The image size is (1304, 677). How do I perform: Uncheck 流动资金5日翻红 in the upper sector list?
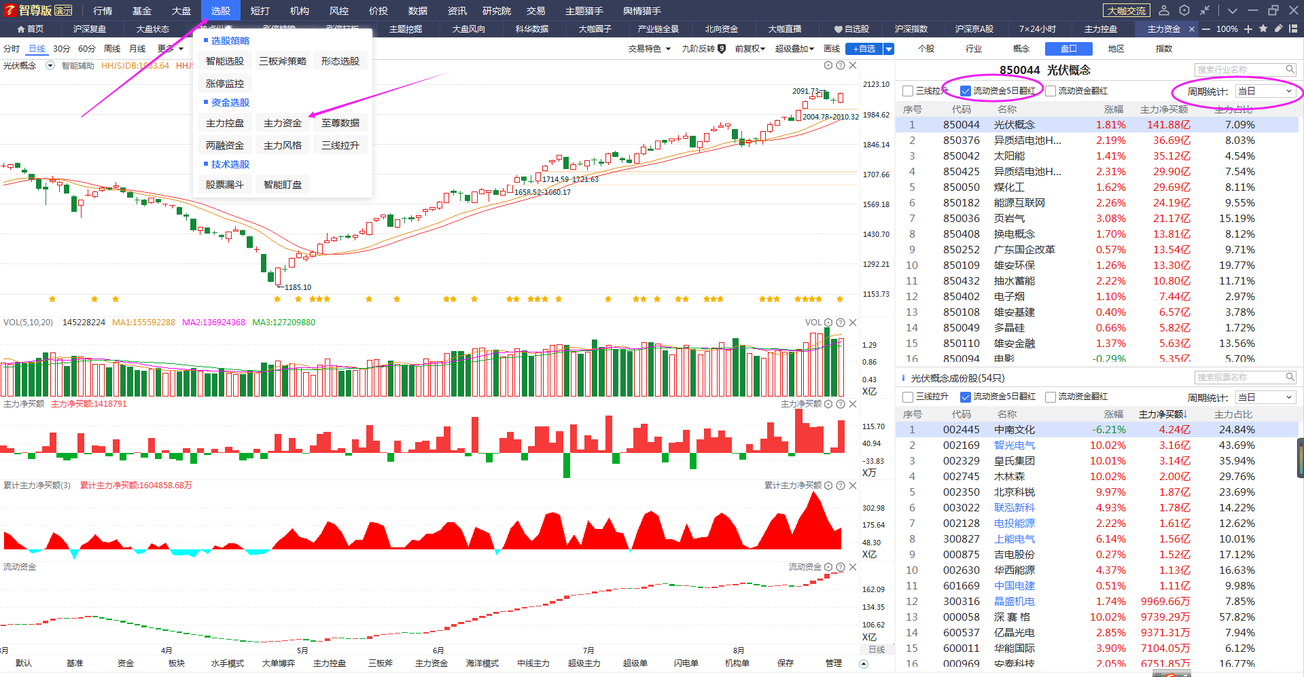[965, 91]
